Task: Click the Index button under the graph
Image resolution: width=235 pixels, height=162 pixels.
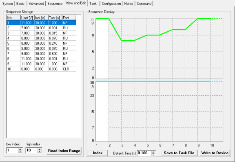Action: click(98, 153)
